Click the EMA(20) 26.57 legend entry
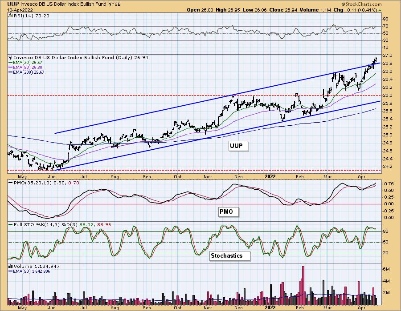The height and width of the screenshot is (311, 401). (x=25, y=63)
